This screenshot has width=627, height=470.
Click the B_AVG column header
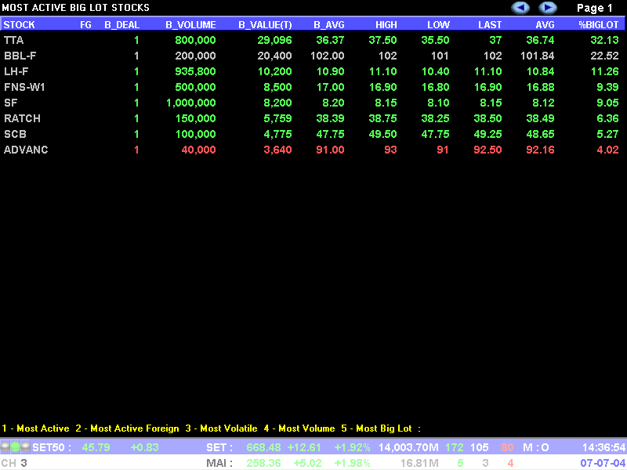[328, 25]
